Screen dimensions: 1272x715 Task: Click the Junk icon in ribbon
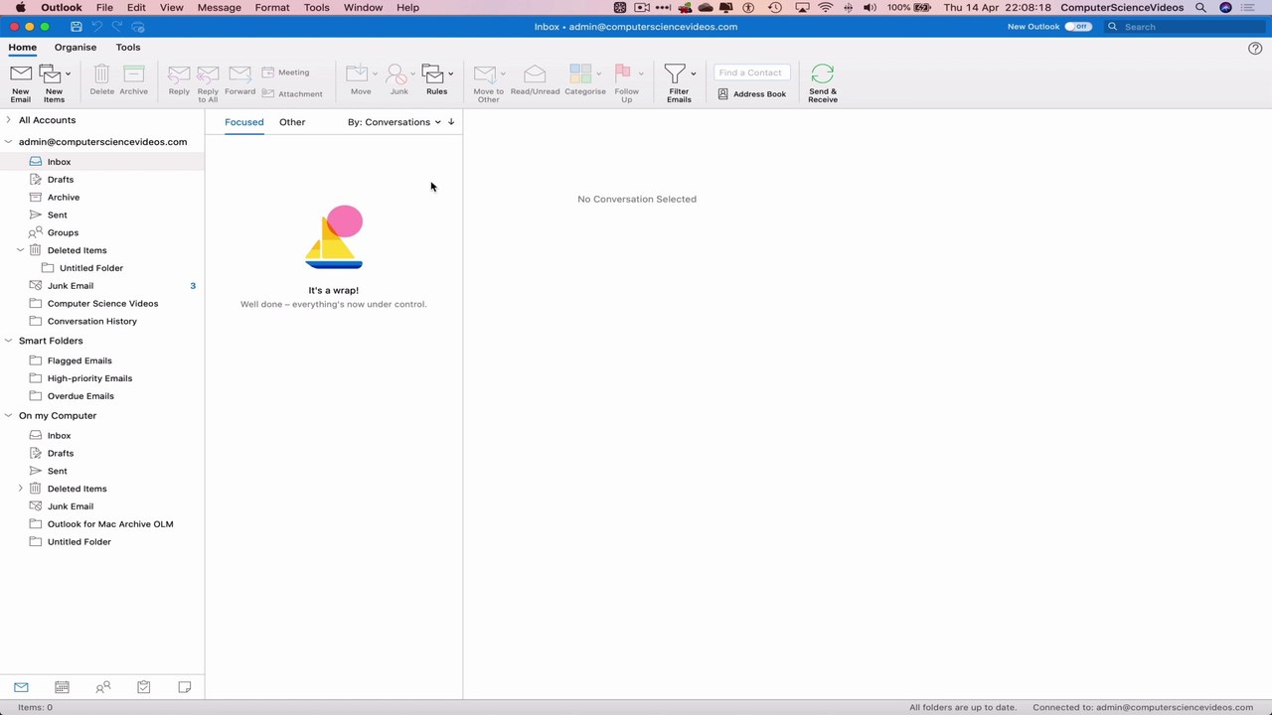397,74
